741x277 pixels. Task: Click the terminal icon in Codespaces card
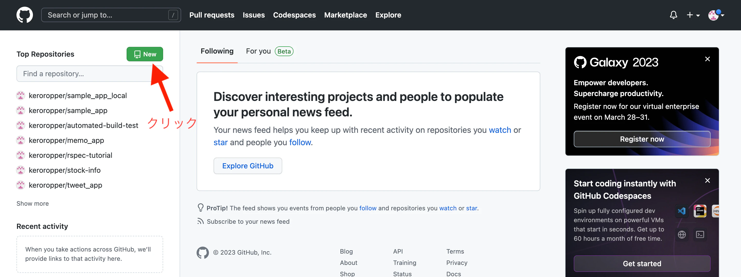coord(700,235)
